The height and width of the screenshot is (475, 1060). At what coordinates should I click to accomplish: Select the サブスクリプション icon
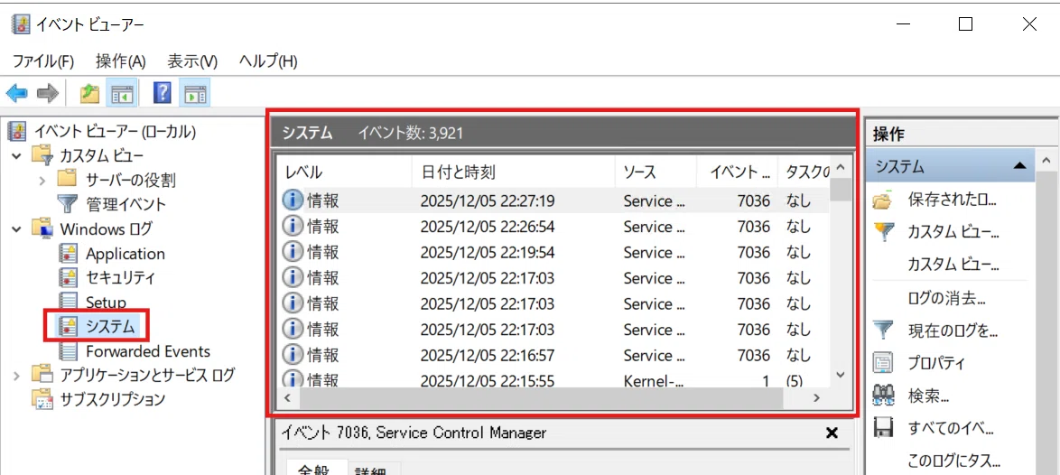tap(42, 398)
